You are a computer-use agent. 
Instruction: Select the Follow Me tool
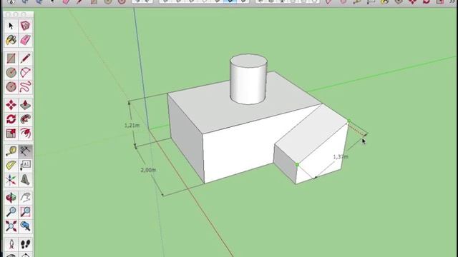point(26,119)
